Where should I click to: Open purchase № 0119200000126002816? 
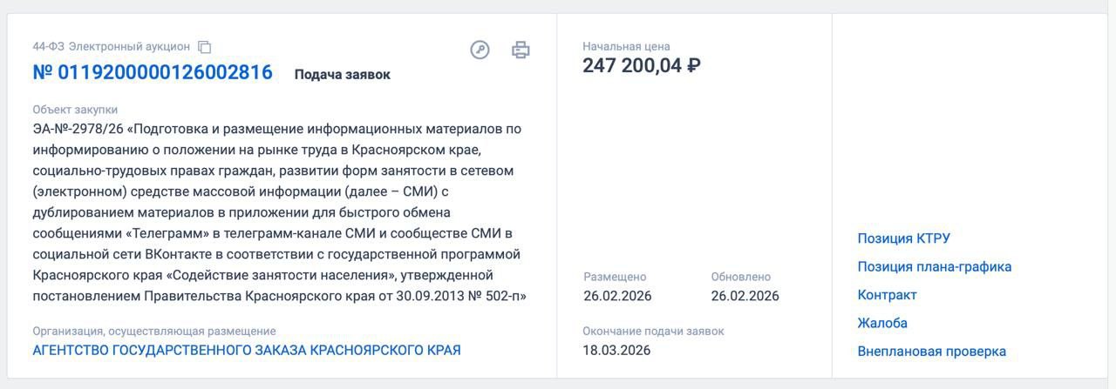coord(153,73)
